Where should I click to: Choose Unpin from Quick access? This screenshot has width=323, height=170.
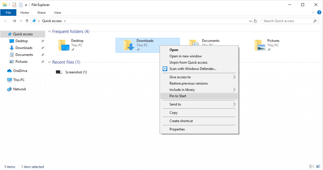click(199, 62)
